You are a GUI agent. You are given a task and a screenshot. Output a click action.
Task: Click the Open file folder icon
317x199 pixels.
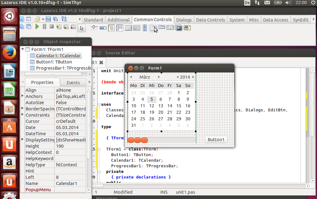click(x=37, y=19)
